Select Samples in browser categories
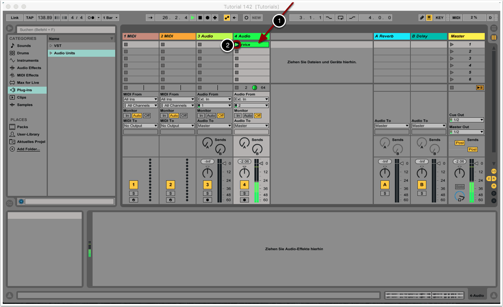503x307 pixels. pyautogui.click(x=25, y=105)
